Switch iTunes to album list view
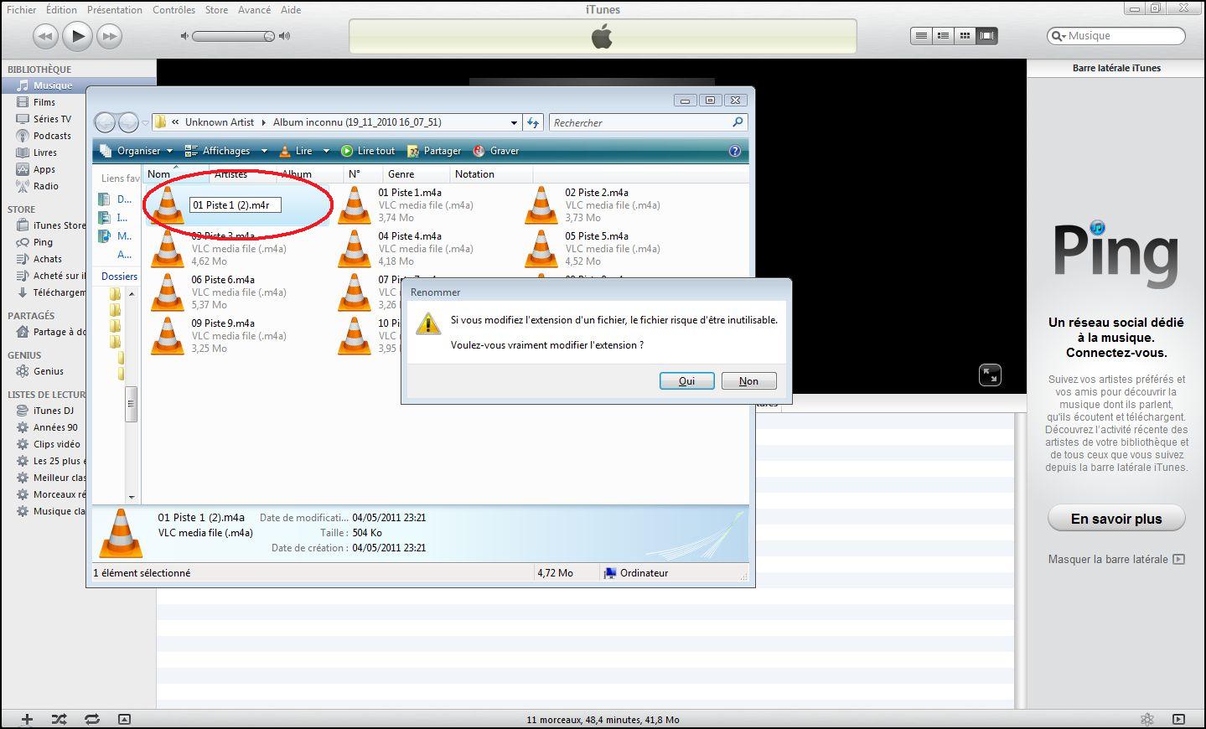Image resolution: width=1206 pixels, height=729 pixels. (x=943, y=36)
